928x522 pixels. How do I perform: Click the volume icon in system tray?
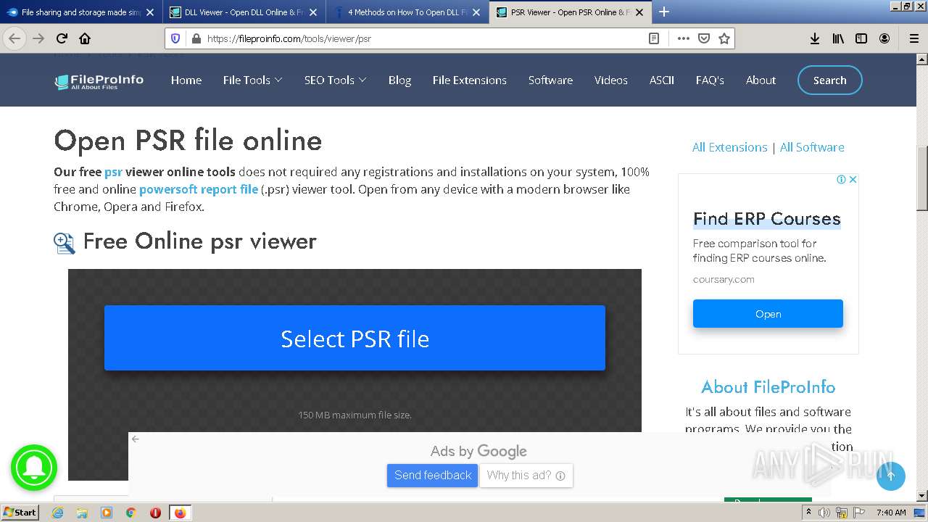point(824,513)
